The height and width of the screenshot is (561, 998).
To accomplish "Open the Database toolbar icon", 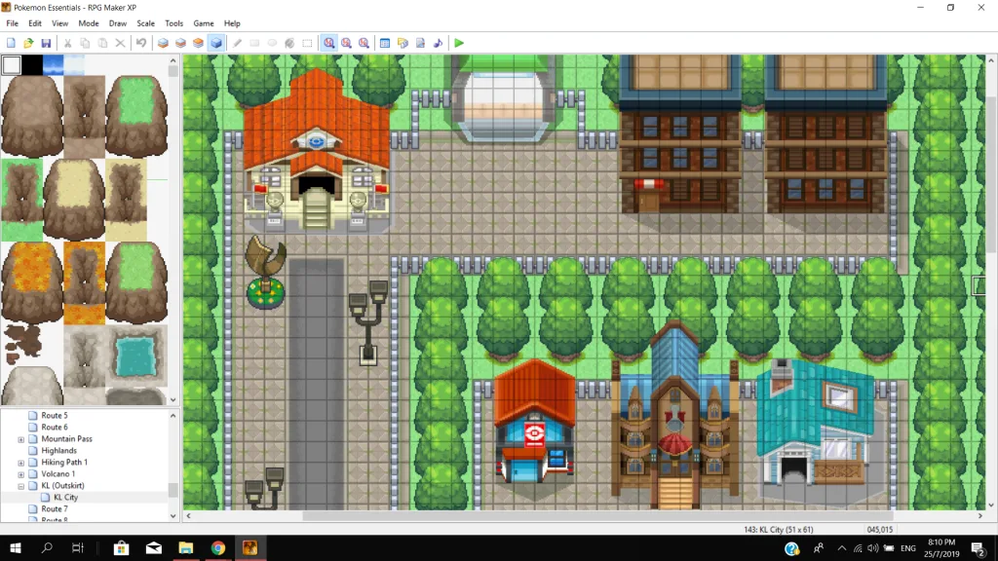I will (x=385, y=43).
